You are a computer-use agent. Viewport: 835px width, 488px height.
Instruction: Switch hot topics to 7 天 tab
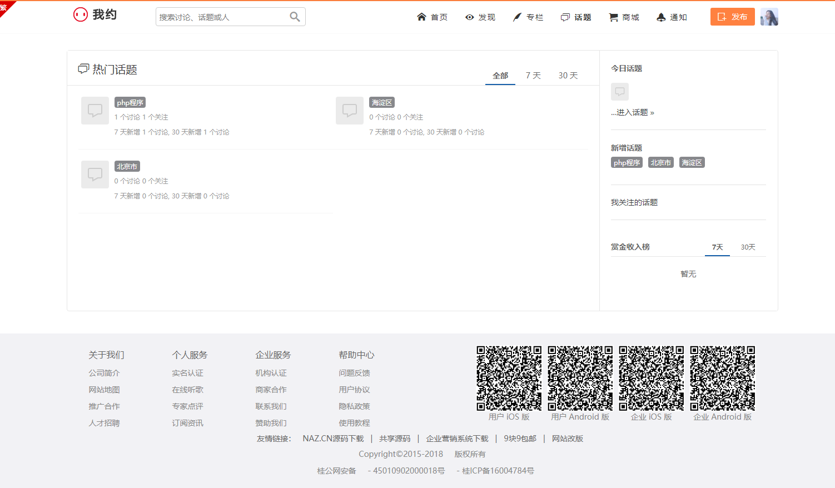[x=533, y=76]
